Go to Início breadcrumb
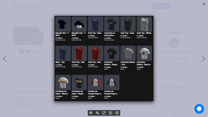 [17, 20]
